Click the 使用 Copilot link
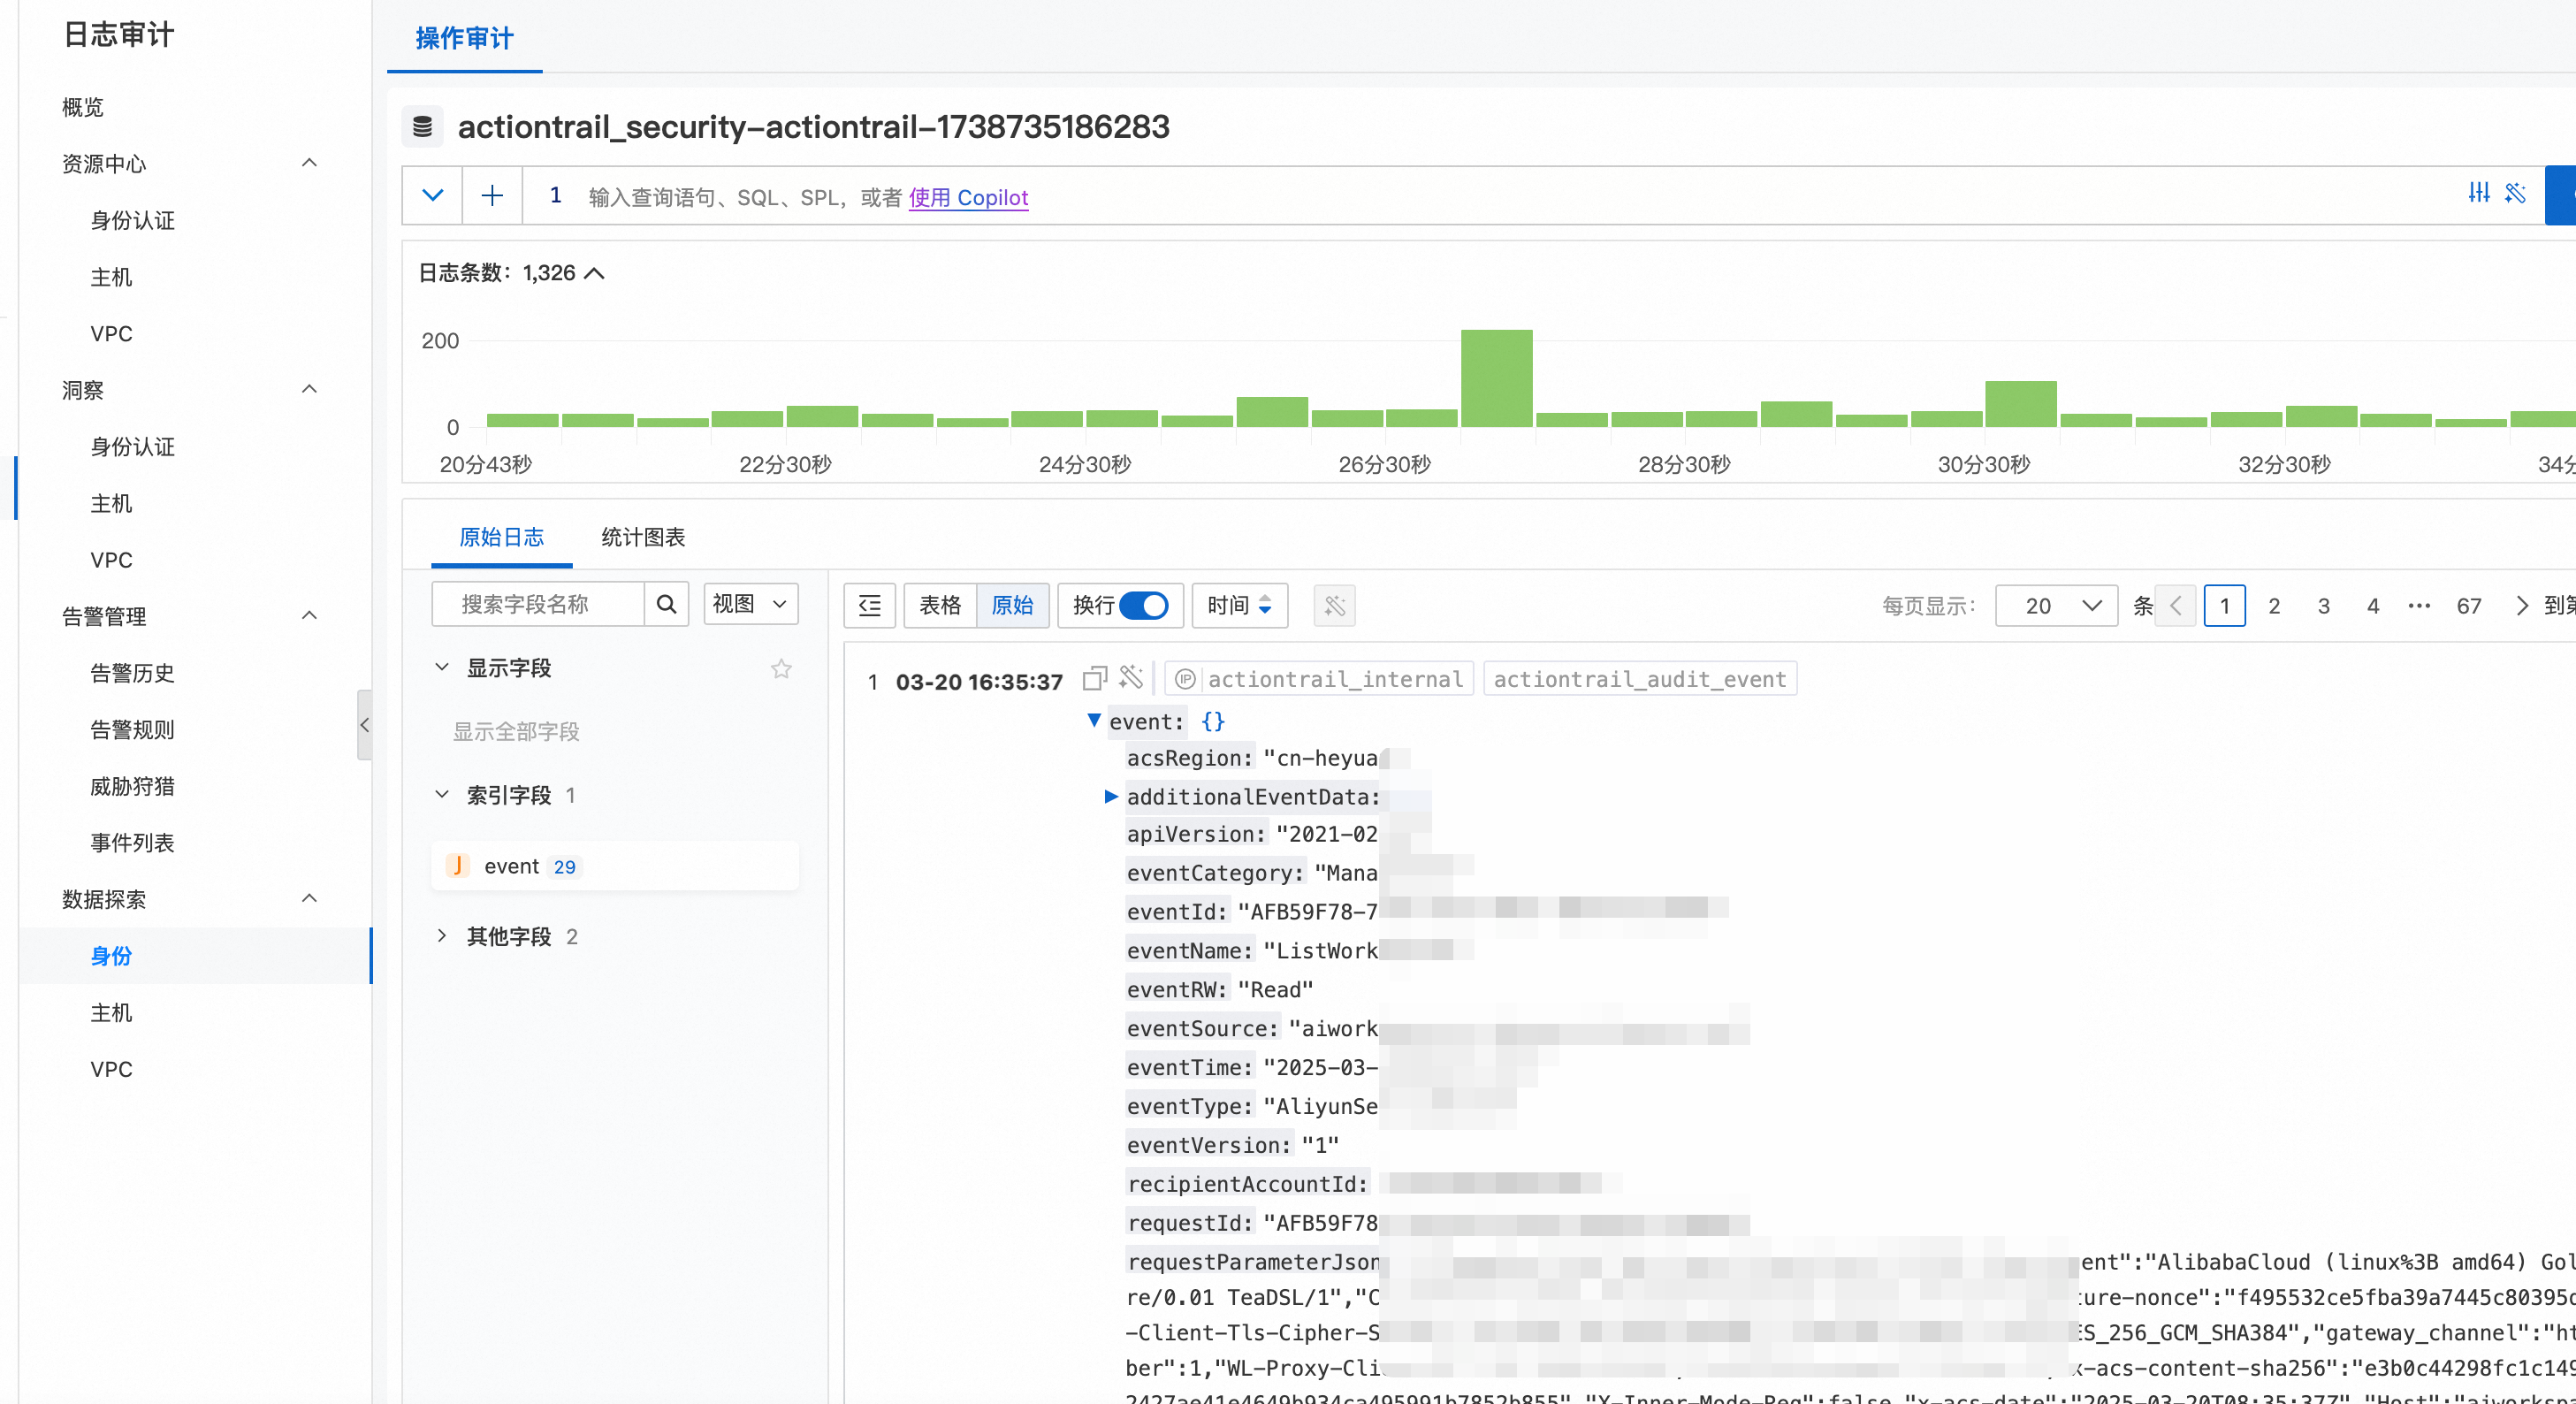This screenshot has height=1404, width=2576. tap(968, 197)
